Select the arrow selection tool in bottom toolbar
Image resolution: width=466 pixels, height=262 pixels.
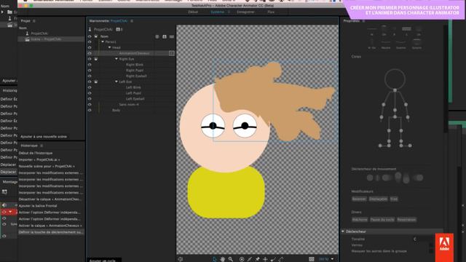[x=215, y=259]
